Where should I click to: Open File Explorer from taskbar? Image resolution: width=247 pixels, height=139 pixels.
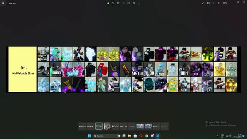pyautogui.click(x=130, y=136)
